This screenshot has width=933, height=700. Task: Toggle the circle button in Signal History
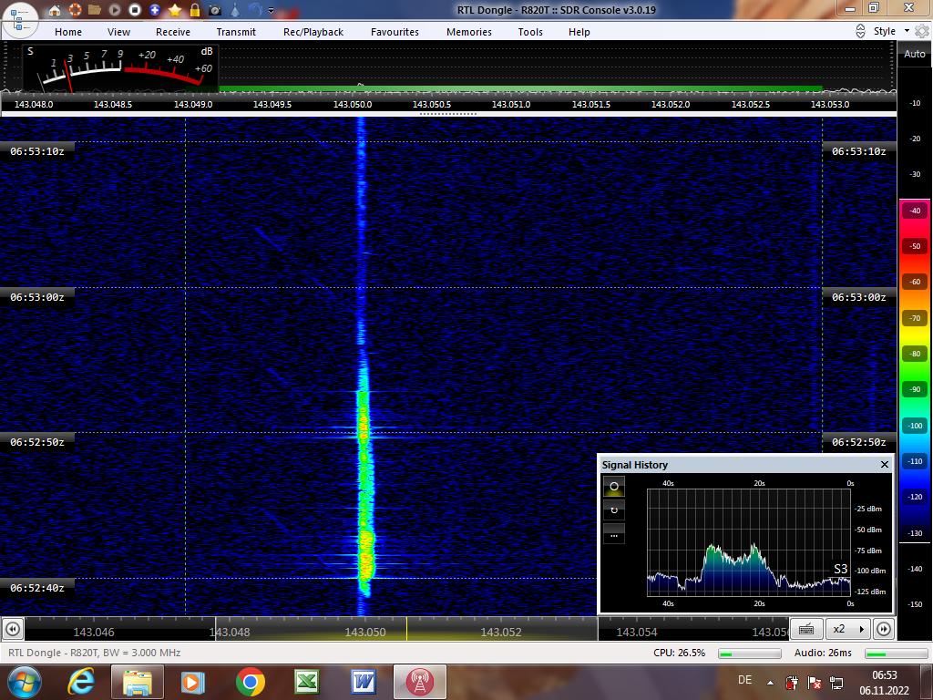tap(614, 487)
